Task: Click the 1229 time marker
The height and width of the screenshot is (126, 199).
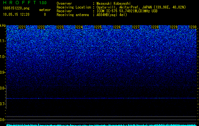Action: [x=174, y=27]
